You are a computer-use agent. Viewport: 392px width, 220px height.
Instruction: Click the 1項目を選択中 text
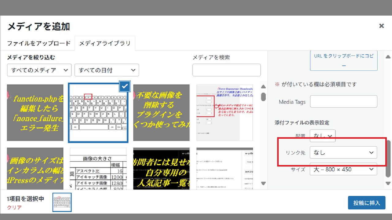pos(25,199)
